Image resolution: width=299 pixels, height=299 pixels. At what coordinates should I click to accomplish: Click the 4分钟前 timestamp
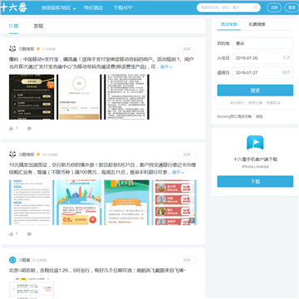49,49
